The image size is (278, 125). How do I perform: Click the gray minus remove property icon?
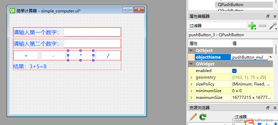coord(262,26)
